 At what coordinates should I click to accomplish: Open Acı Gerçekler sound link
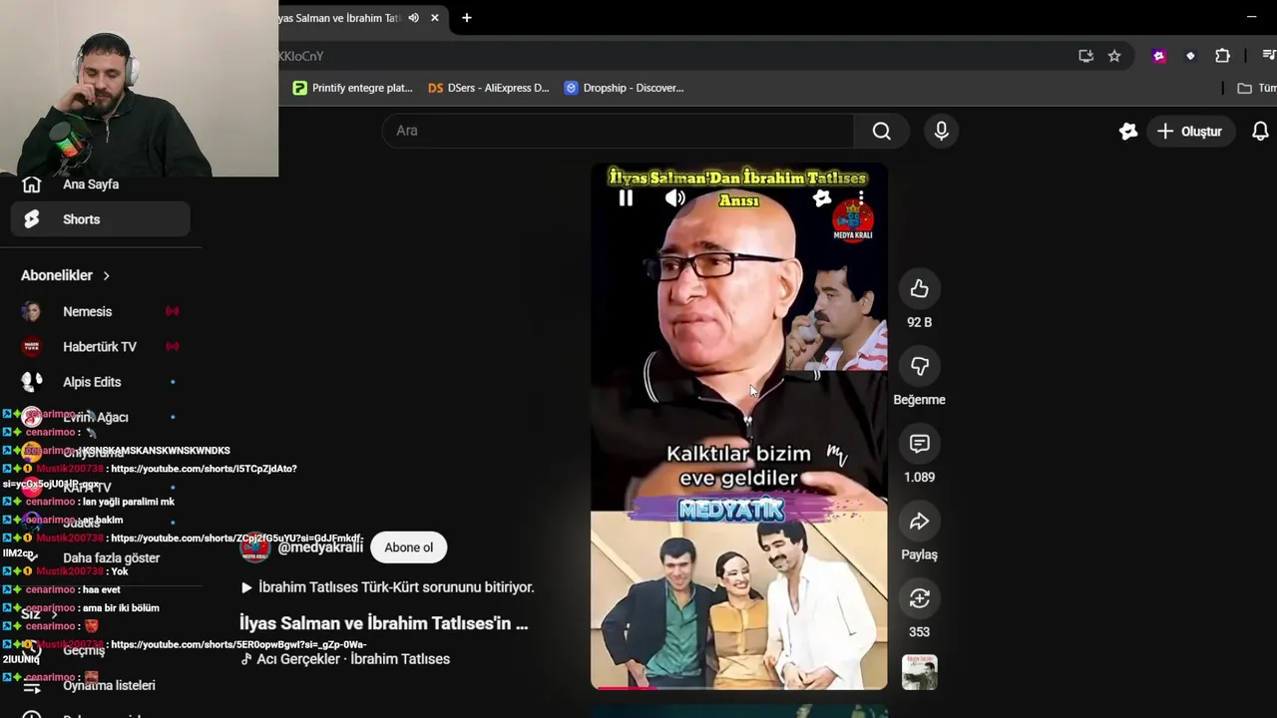(345, 659)
